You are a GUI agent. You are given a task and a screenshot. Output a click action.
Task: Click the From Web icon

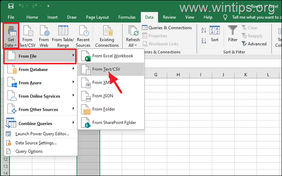(44, 32)
